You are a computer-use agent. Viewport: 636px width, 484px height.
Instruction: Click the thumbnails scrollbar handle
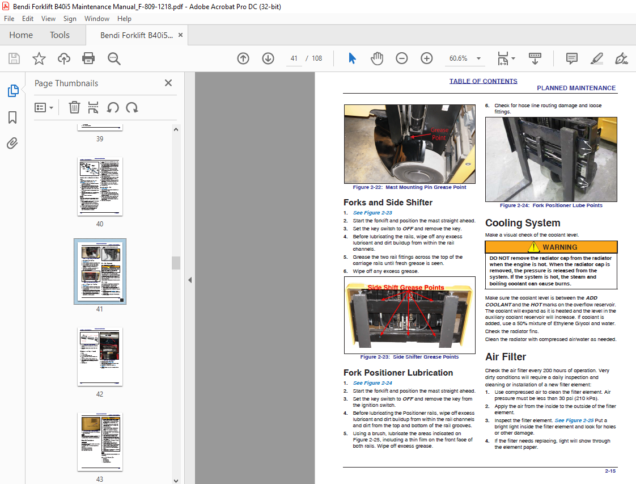pos(176,263)
